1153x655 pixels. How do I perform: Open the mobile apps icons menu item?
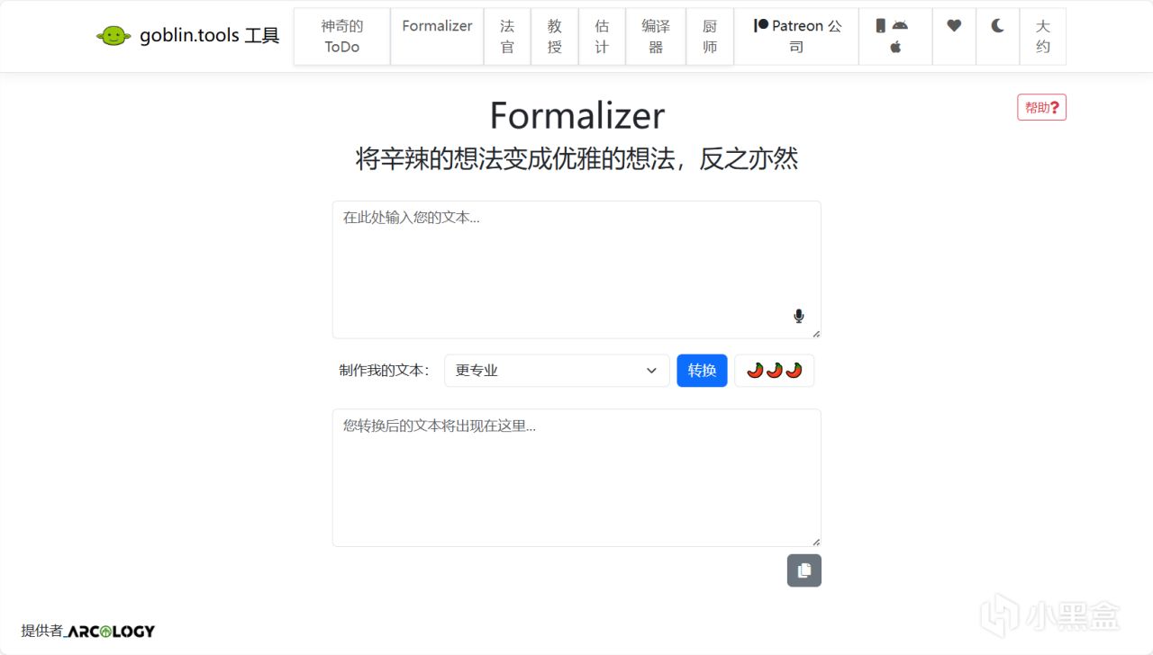pos(895,37)
